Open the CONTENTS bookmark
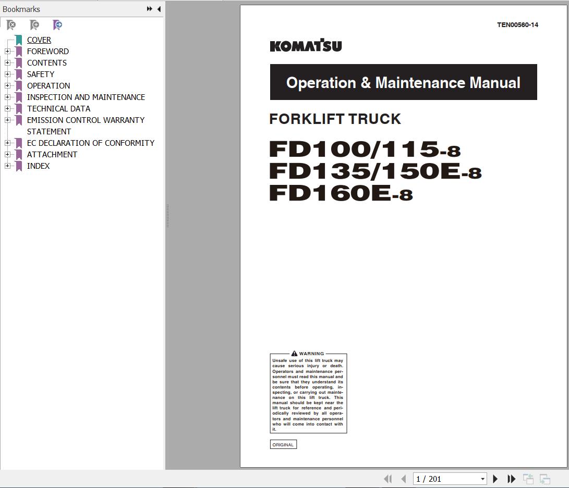Screen dimensions: 569x488 [47, 62]
